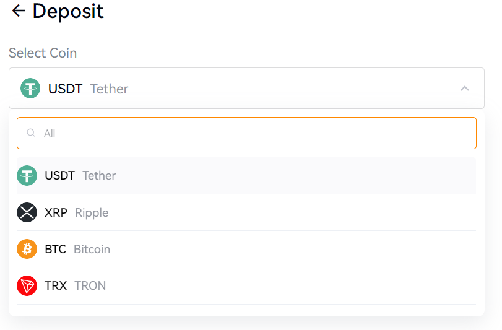Click the Bitcoin name text in the list
This screenshot has width=502, height=330.
coord(92,249)
